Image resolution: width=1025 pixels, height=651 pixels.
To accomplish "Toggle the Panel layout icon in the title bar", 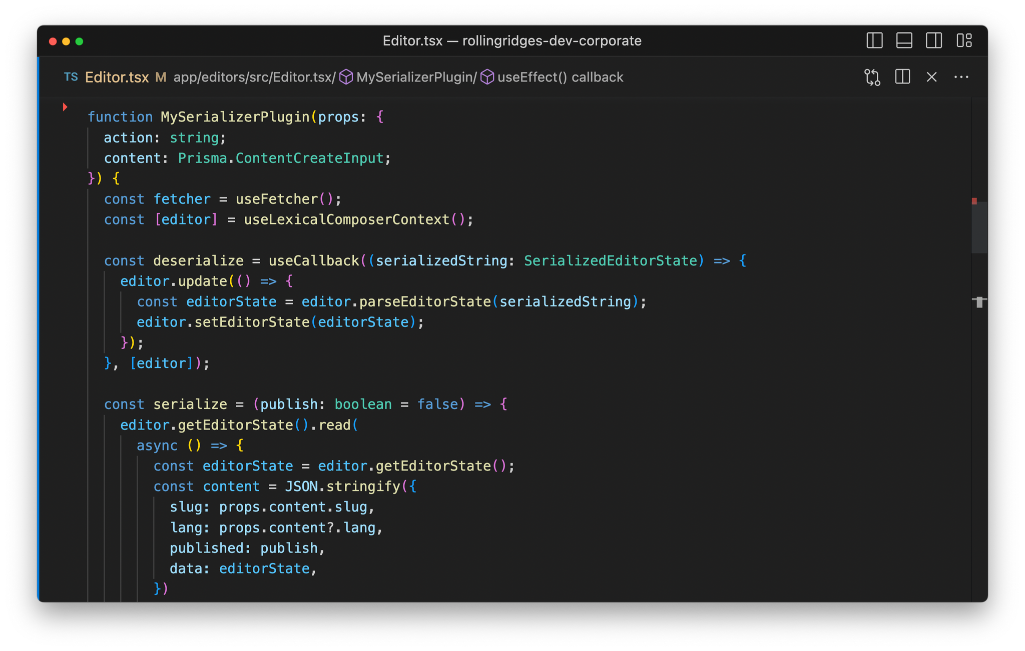I will [904, 40].
